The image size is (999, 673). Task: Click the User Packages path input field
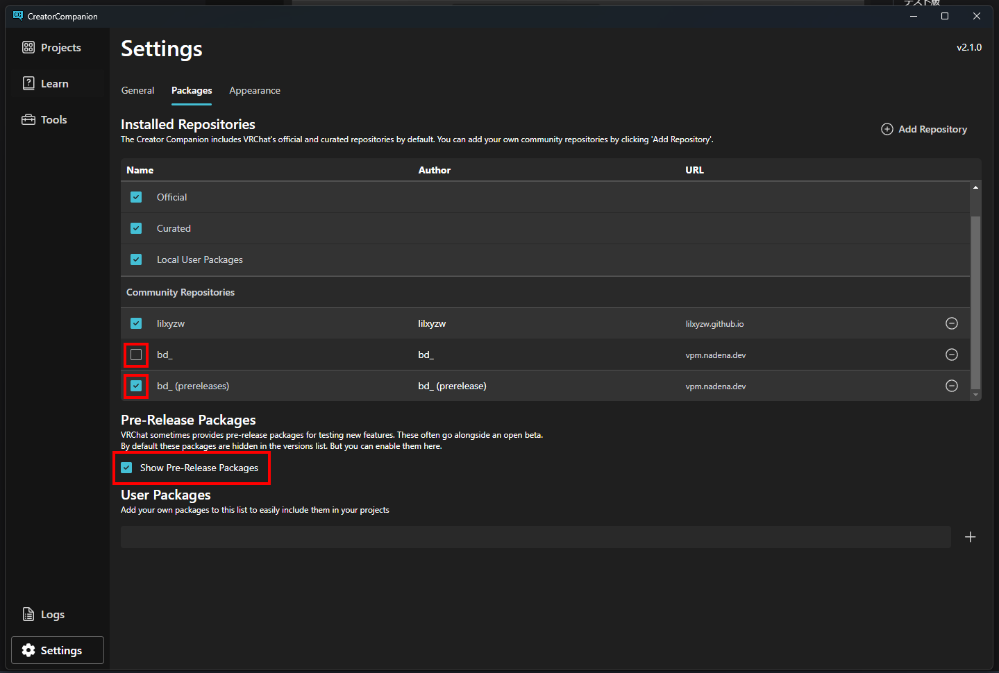click(536, 537)
